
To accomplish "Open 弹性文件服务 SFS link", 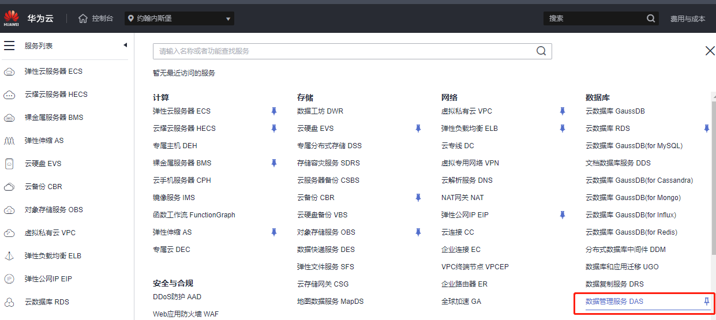I will (325, 267).
